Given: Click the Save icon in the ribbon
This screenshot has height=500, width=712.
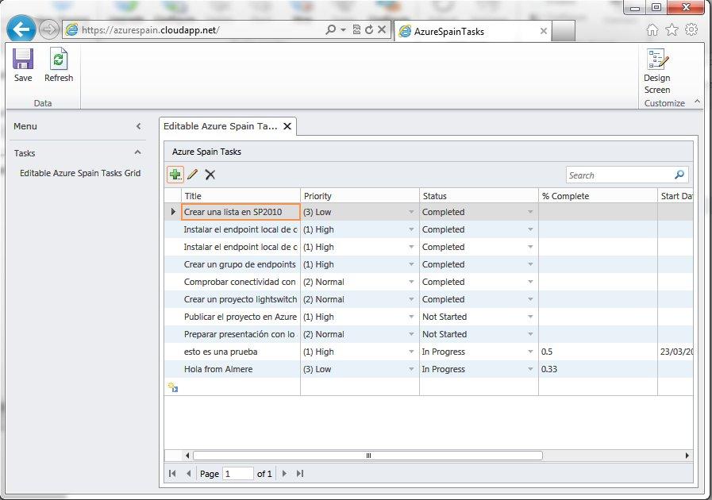Looking at the screenshot, I should click(23, 59).
